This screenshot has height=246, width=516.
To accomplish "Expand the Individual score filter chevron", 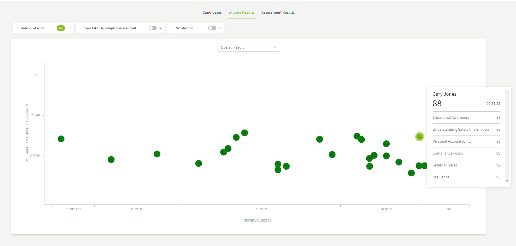I will point(69,28).
